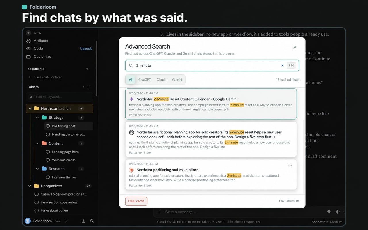Click the download icon beside Folderloom account
Viewport: 368px width, 230px height.
(x=83, y=221)
